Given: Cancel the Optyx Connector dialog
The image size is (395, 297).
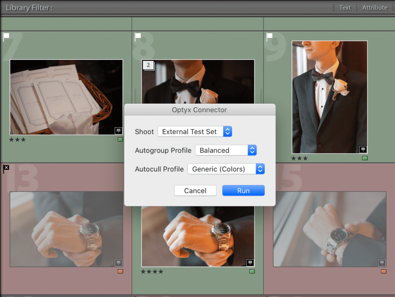Looking at the screenshot, I should tap(195, 190).
